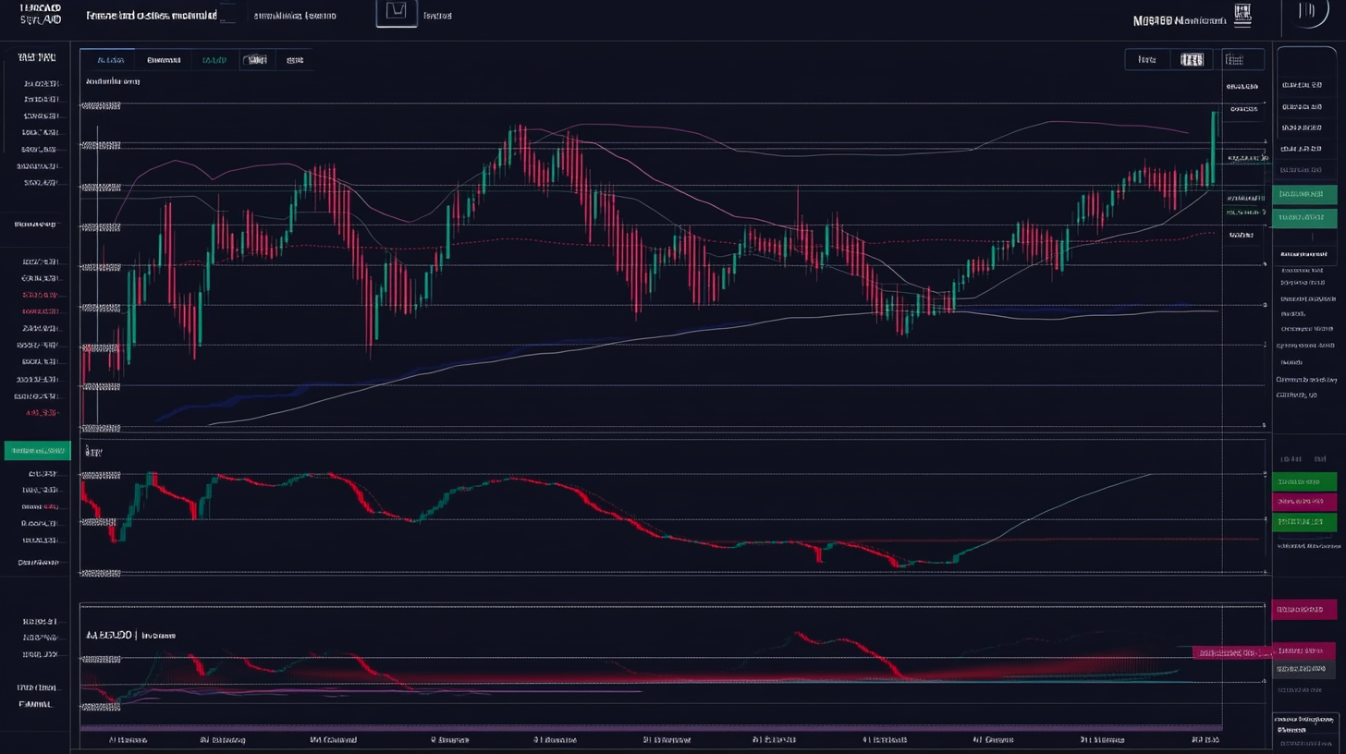
Task: Select the first tab in the chart toolbar
Action: (111, 59)
